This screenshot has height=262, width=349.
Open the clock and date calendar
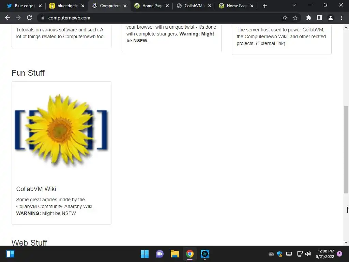click(x=325, y=254)
